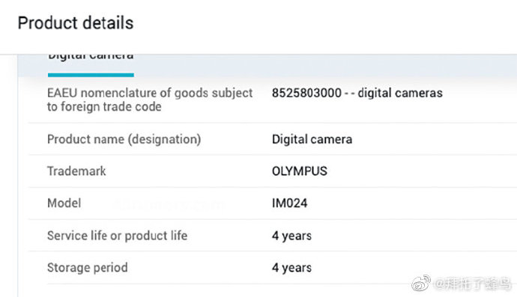
Task: Click the Storage period label
Action: coord(88,268)
